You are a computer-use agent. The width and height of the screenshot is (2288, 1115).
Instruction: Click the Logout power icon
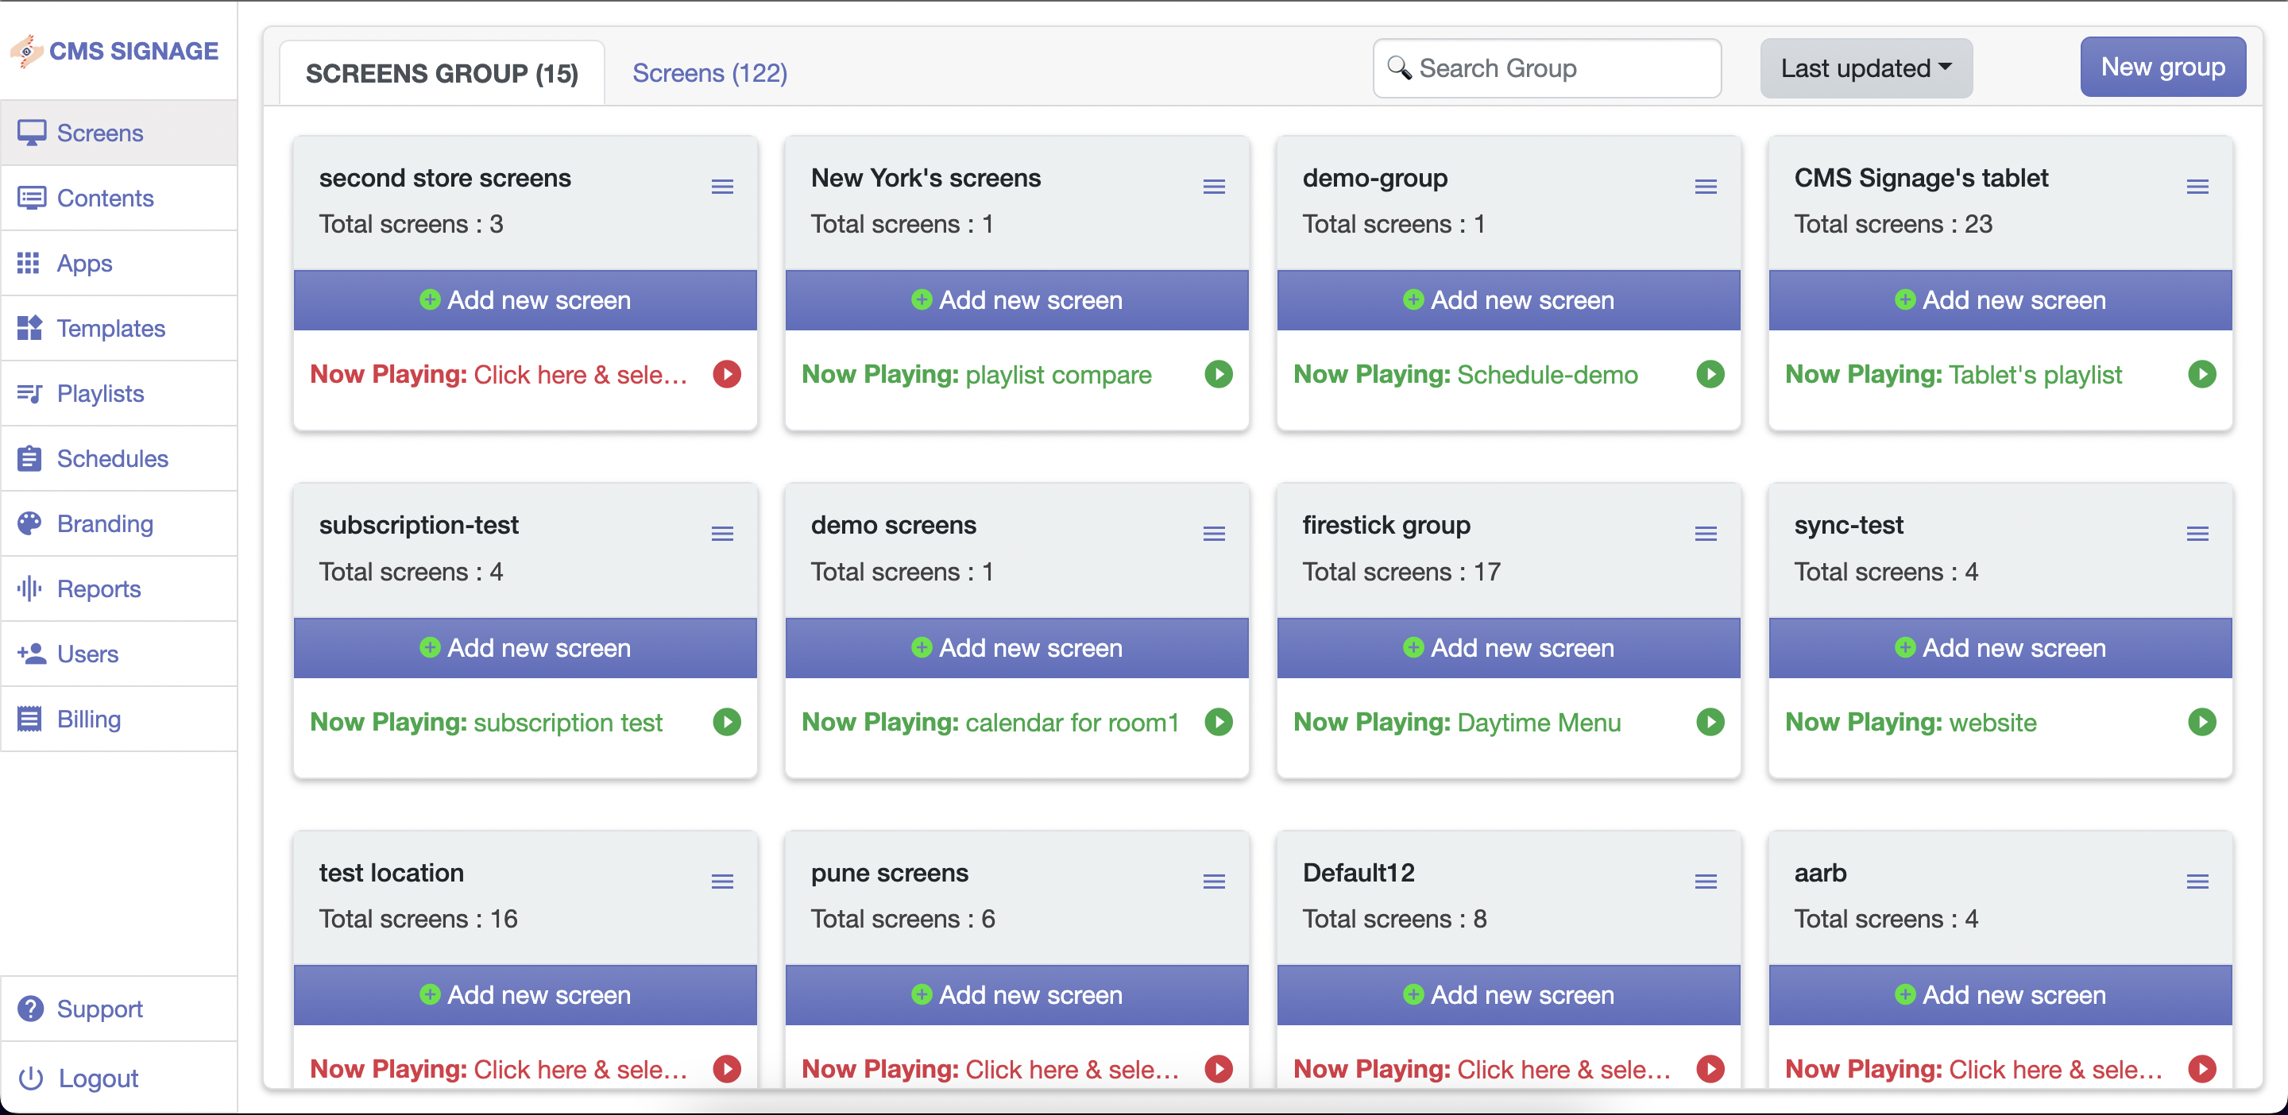[x=31, y=1078]
